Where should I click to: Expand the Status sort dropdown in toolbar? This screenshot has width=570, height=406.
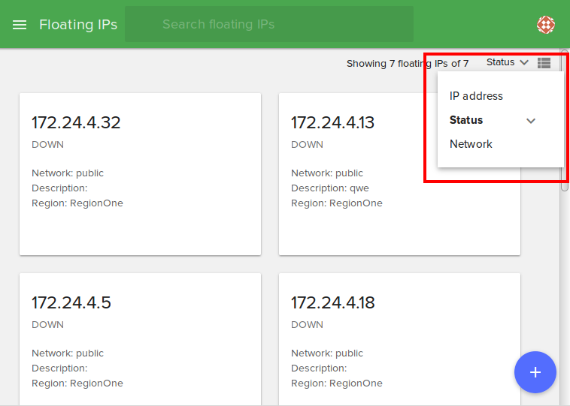[501, 63]
